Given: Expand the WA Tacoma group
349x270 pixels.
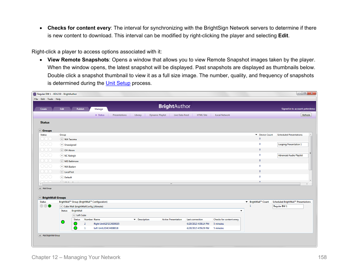Looking at the screenshot, I should [62, 139].
